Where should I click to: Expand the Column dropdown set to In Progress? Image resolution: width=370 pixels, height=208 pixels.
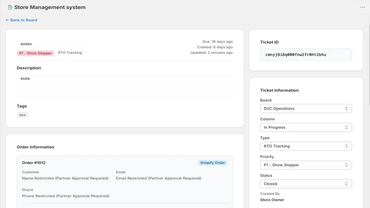306,128
